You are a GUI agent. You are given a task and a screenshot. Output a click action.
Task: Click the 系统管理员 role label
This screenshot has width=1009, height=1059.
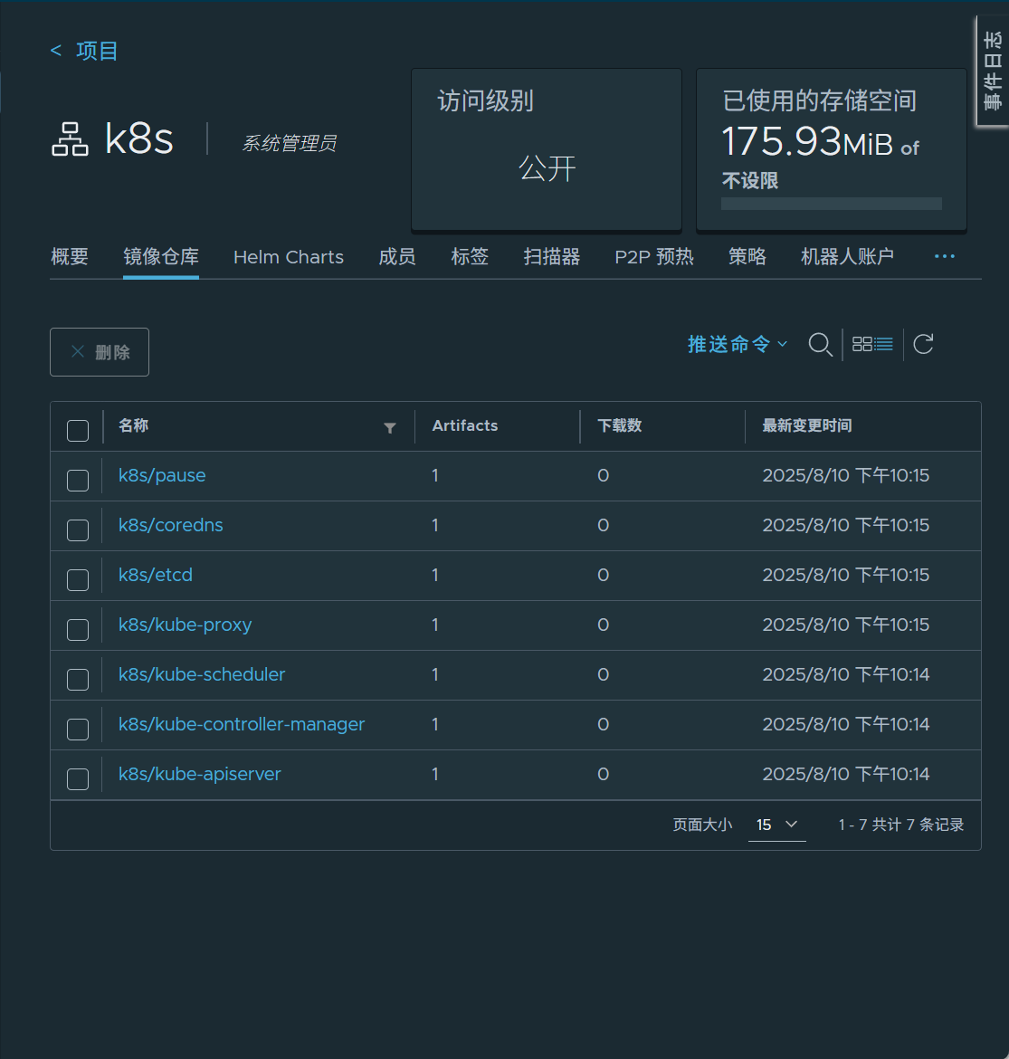point(289,143)
